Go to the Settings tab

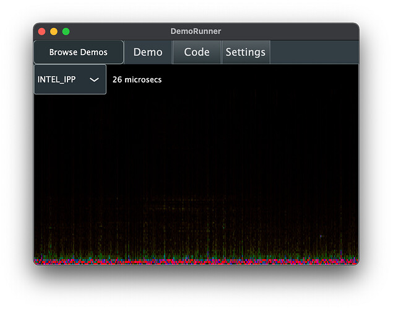click(246, 52)
